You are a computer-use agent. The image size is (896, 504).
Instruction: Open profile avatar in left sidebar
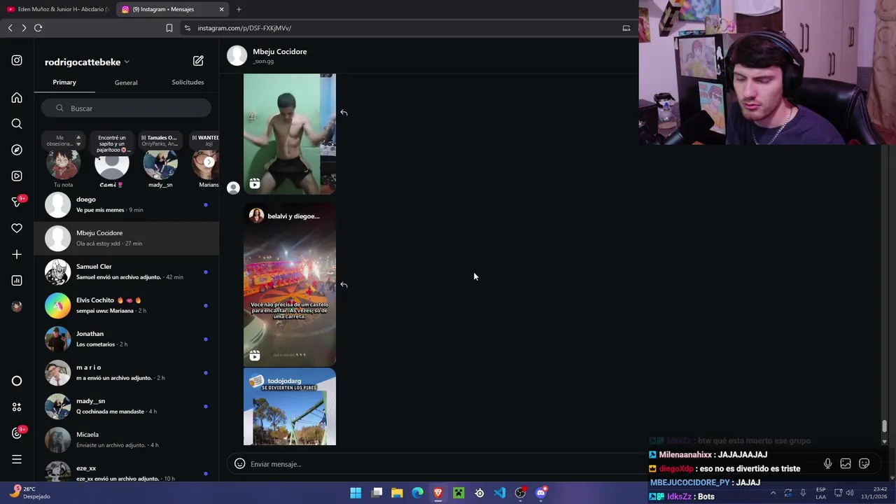click(17, 307)
